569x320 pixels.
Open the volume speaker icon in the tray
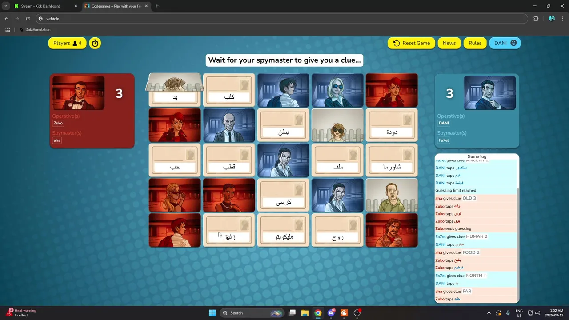point(538,313)
